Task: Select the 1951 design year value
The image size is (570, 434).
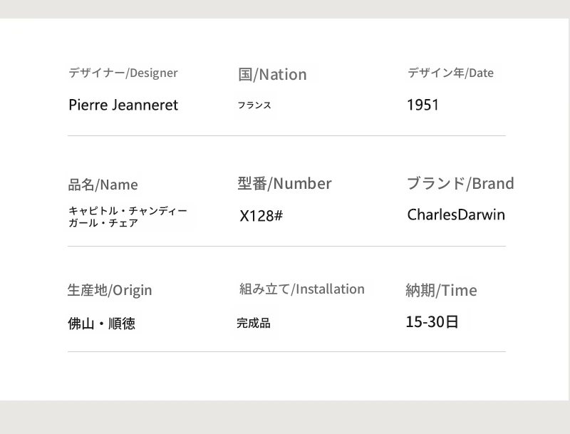Action: pyautogui.click(x=423, y=105)
